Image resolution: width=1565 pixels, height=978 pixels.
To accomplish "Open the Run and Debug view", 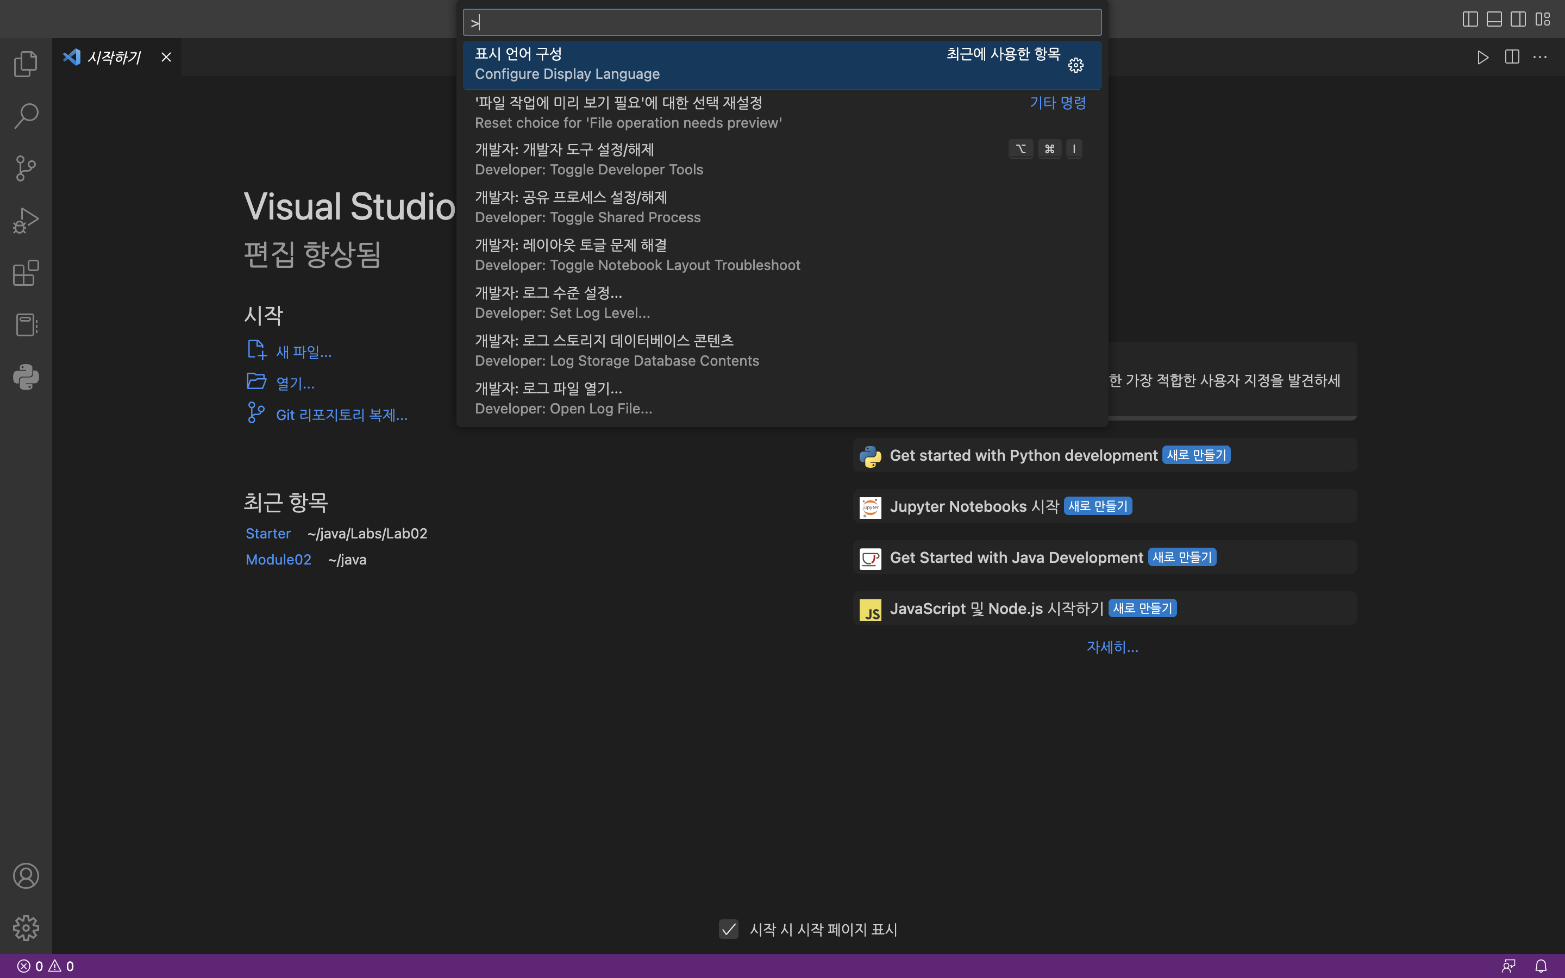I will coord(26,221).
